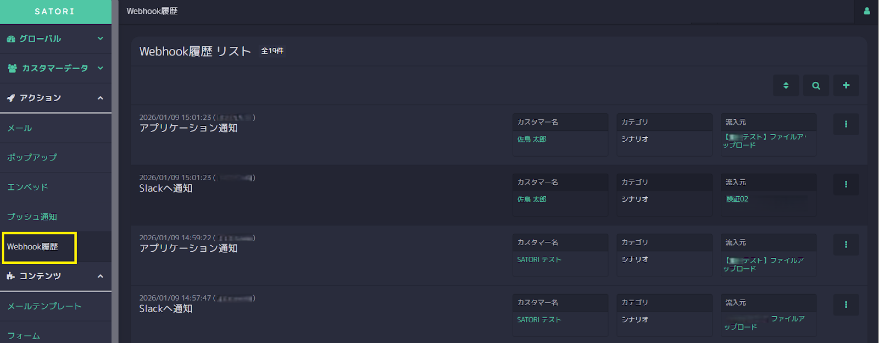Expand the カスタマーデータ section chevron
879x343 pixels.
pos(101,68)
